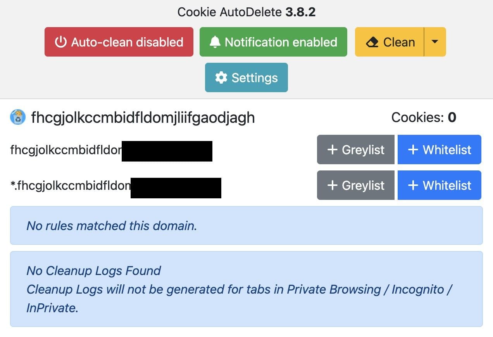Screen dimensions: 493x337
Task: Add the first domain to the Greylist
Action: pyautogui.click(x=356, y=150)
